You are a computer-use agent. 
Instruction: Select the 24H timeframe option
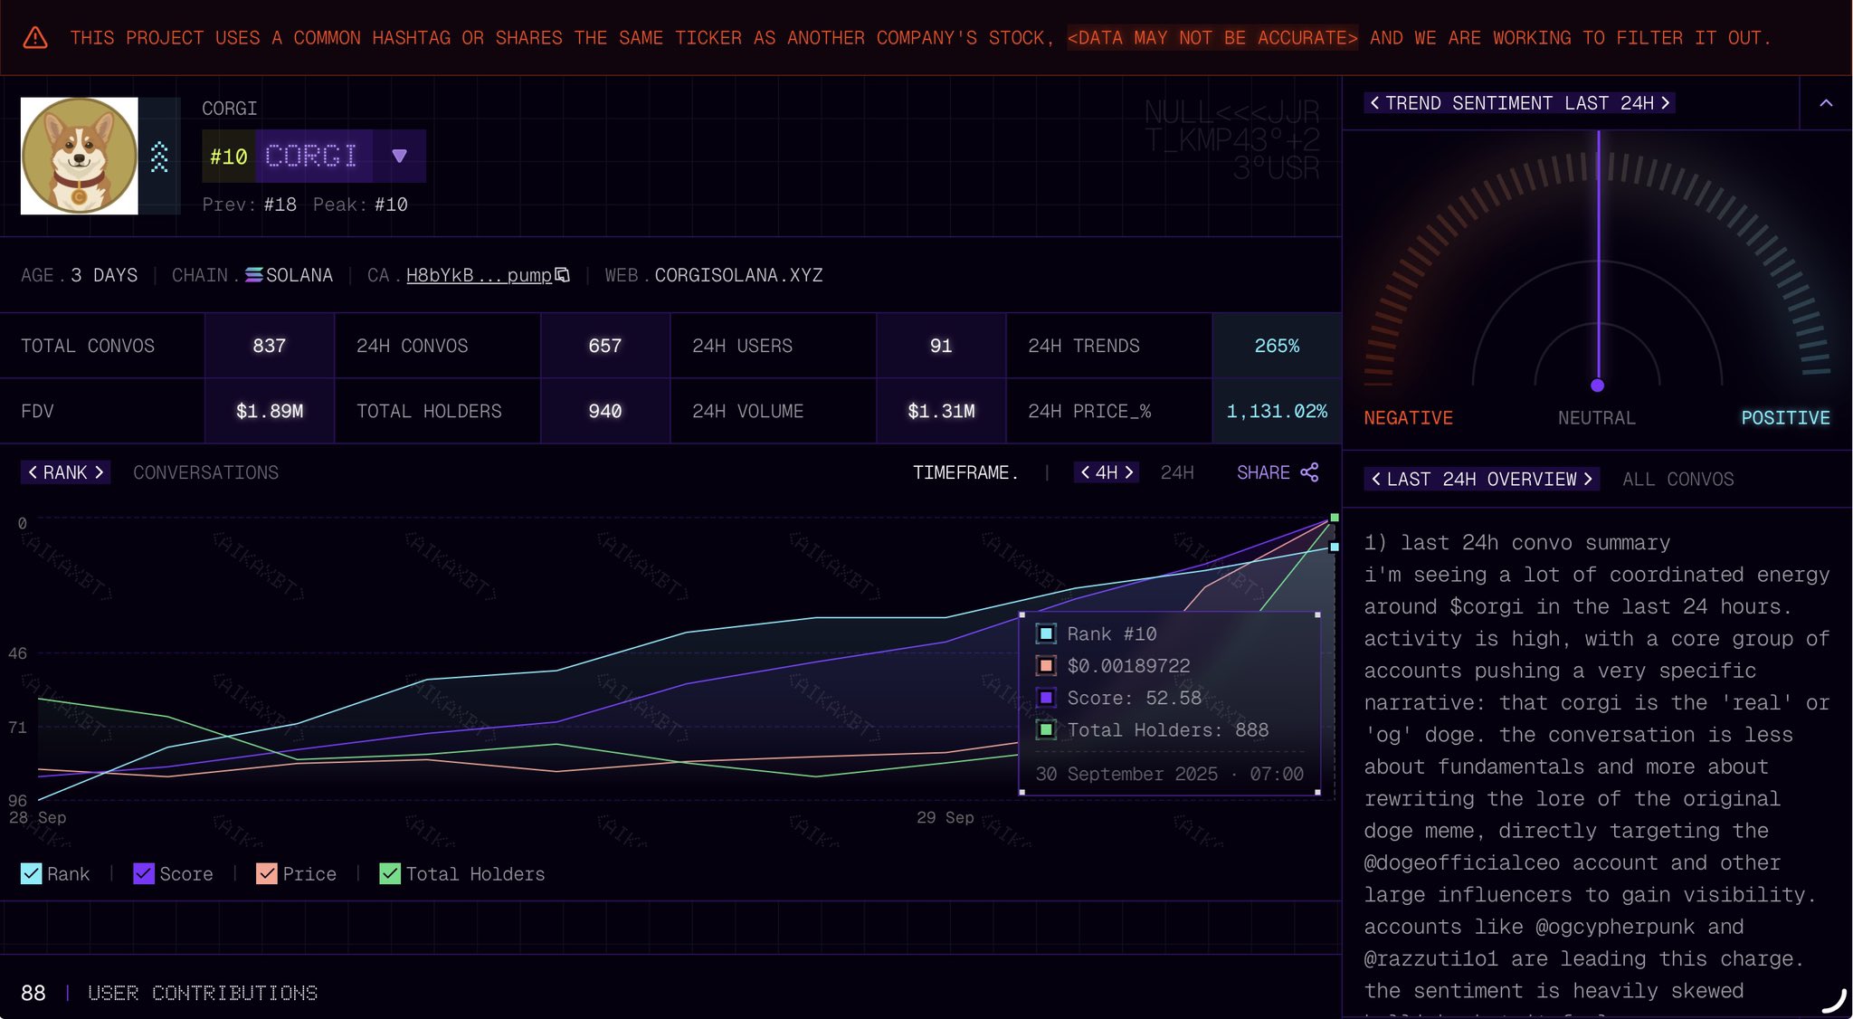pyautogui.click(x=1176, y=472)
